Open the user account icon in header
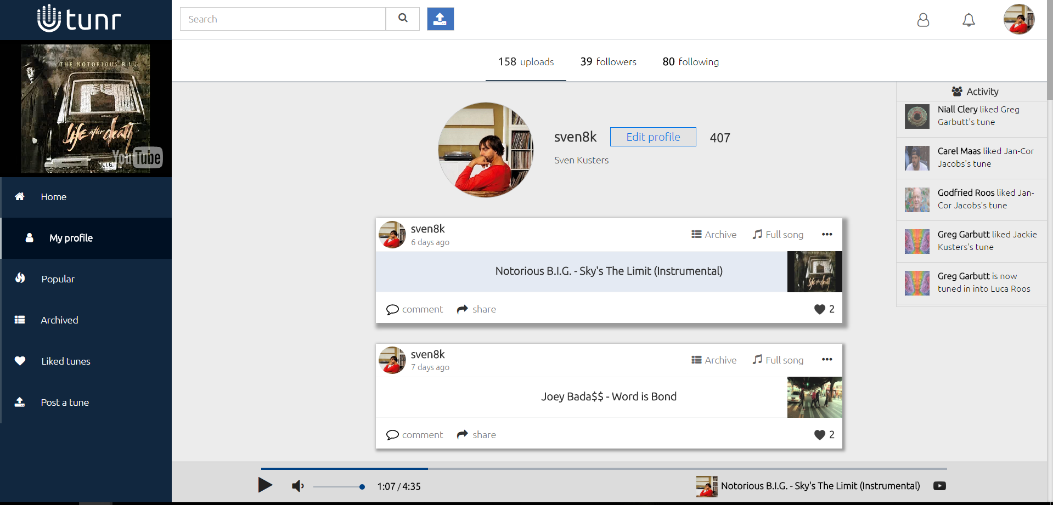 pyautogui.click(x=923, y=20)
